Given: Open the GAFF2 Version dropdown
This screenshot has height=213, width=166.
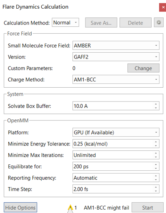Looking at the screenshot, I should click(x=116, y=57).
